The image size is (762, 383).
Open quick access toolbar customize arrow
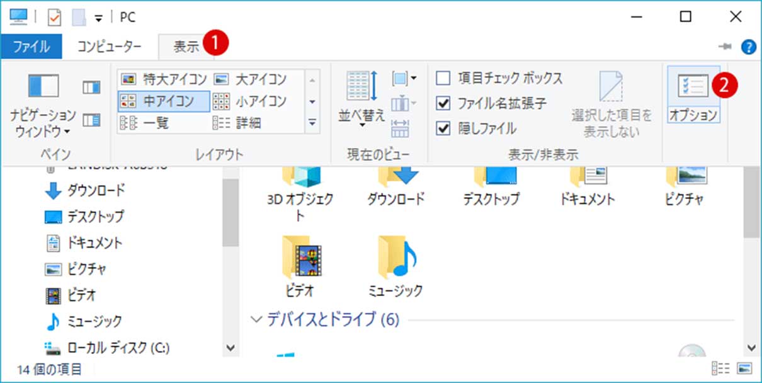click(98, 18)
